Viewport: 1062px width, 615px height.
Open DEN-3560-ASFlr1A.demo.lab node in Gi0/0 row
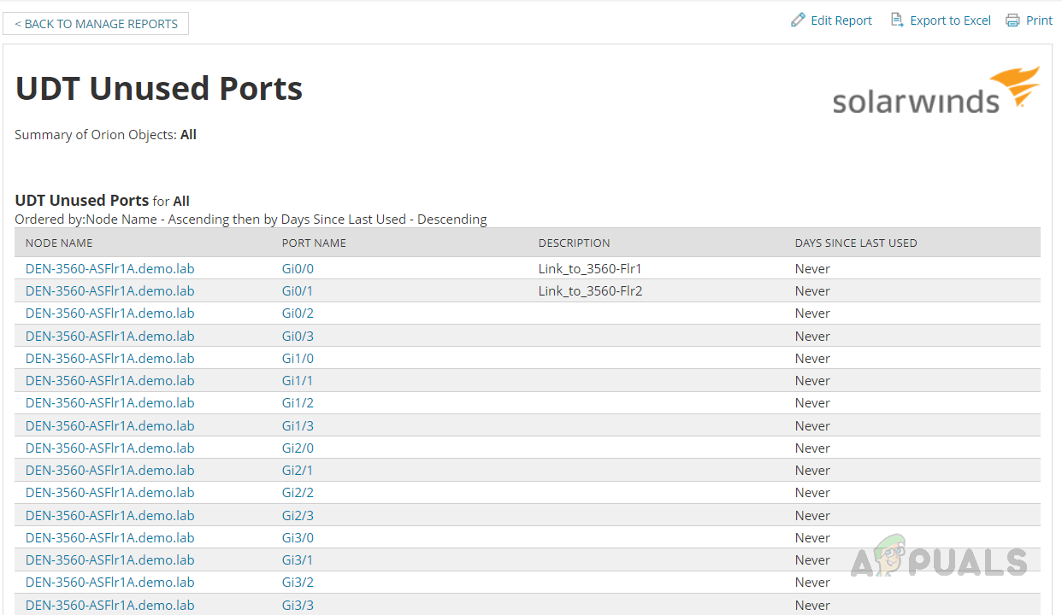110,268
